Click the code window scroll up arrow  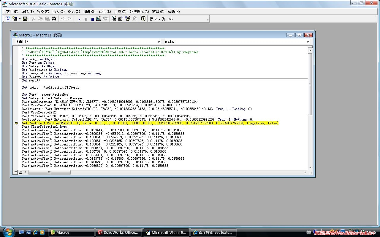pos(310,51)
